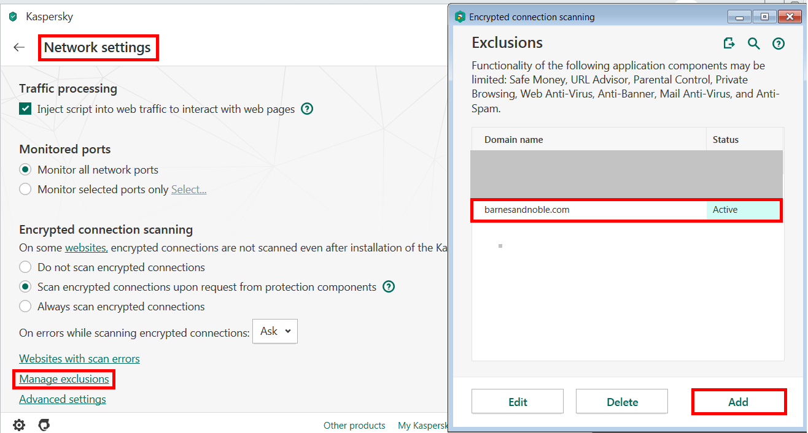Maximize the Encrypted connection scanning window
Screen dimensions: 808x433
click(764, 17)
